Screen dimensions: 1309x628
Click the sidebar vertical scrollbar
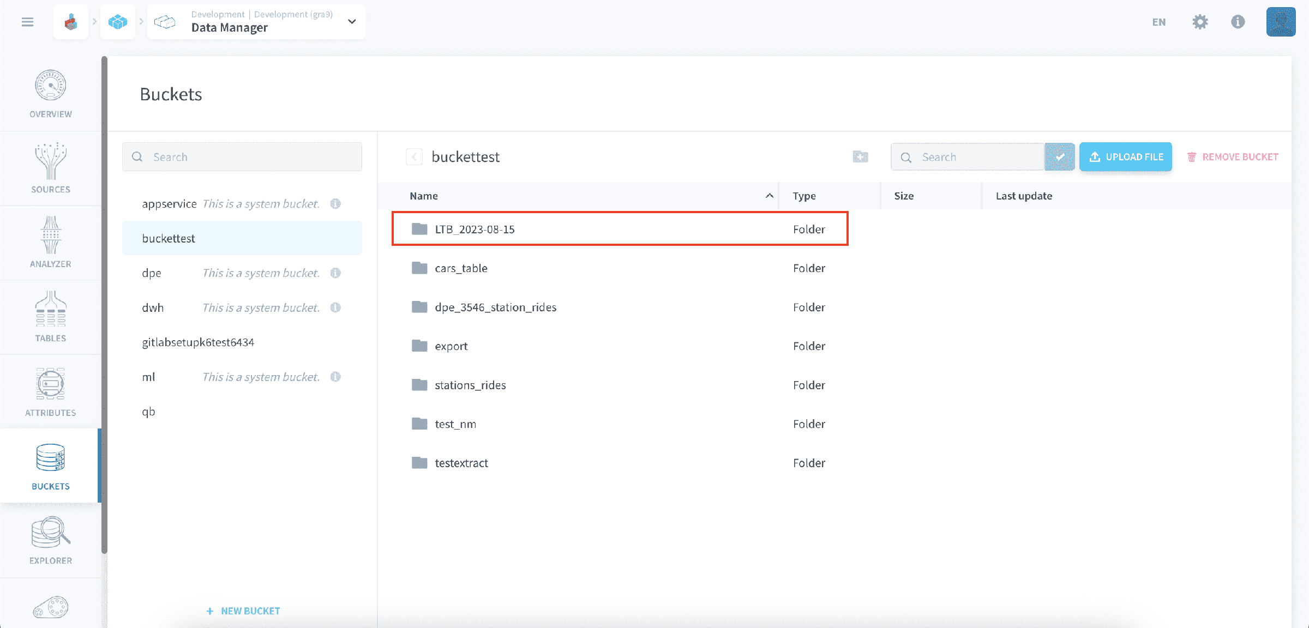(x=104, y=305)
